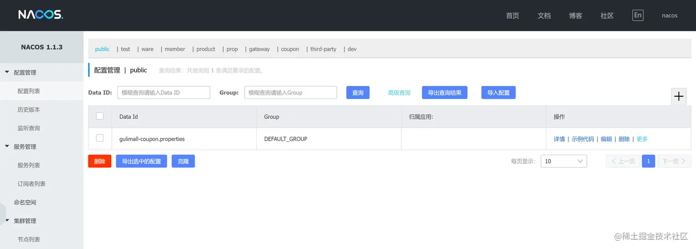
Task: Open 监听查询 in the sidebar
Action: coord(41,128)
